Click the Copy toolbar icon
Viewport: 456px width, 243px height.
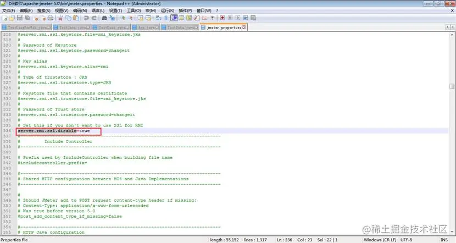(x=68, y=18)
